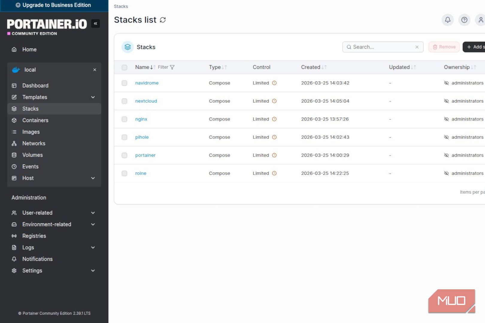The height and width of the screenshot is (323, 485).
Task: Click the Stacks breadcrumb at top
Action: (x=121, y=6)
